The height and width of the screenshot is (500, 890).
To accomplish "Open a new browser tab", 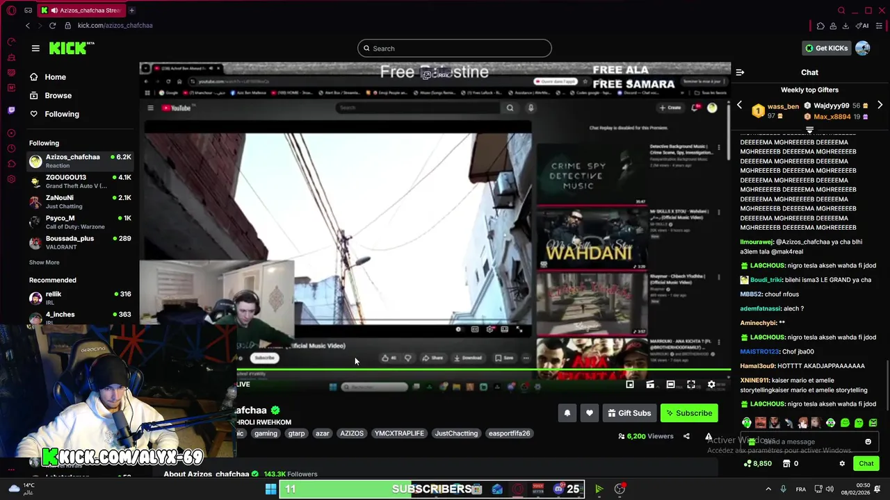I will pyautogui.click(x=131, y=10).
